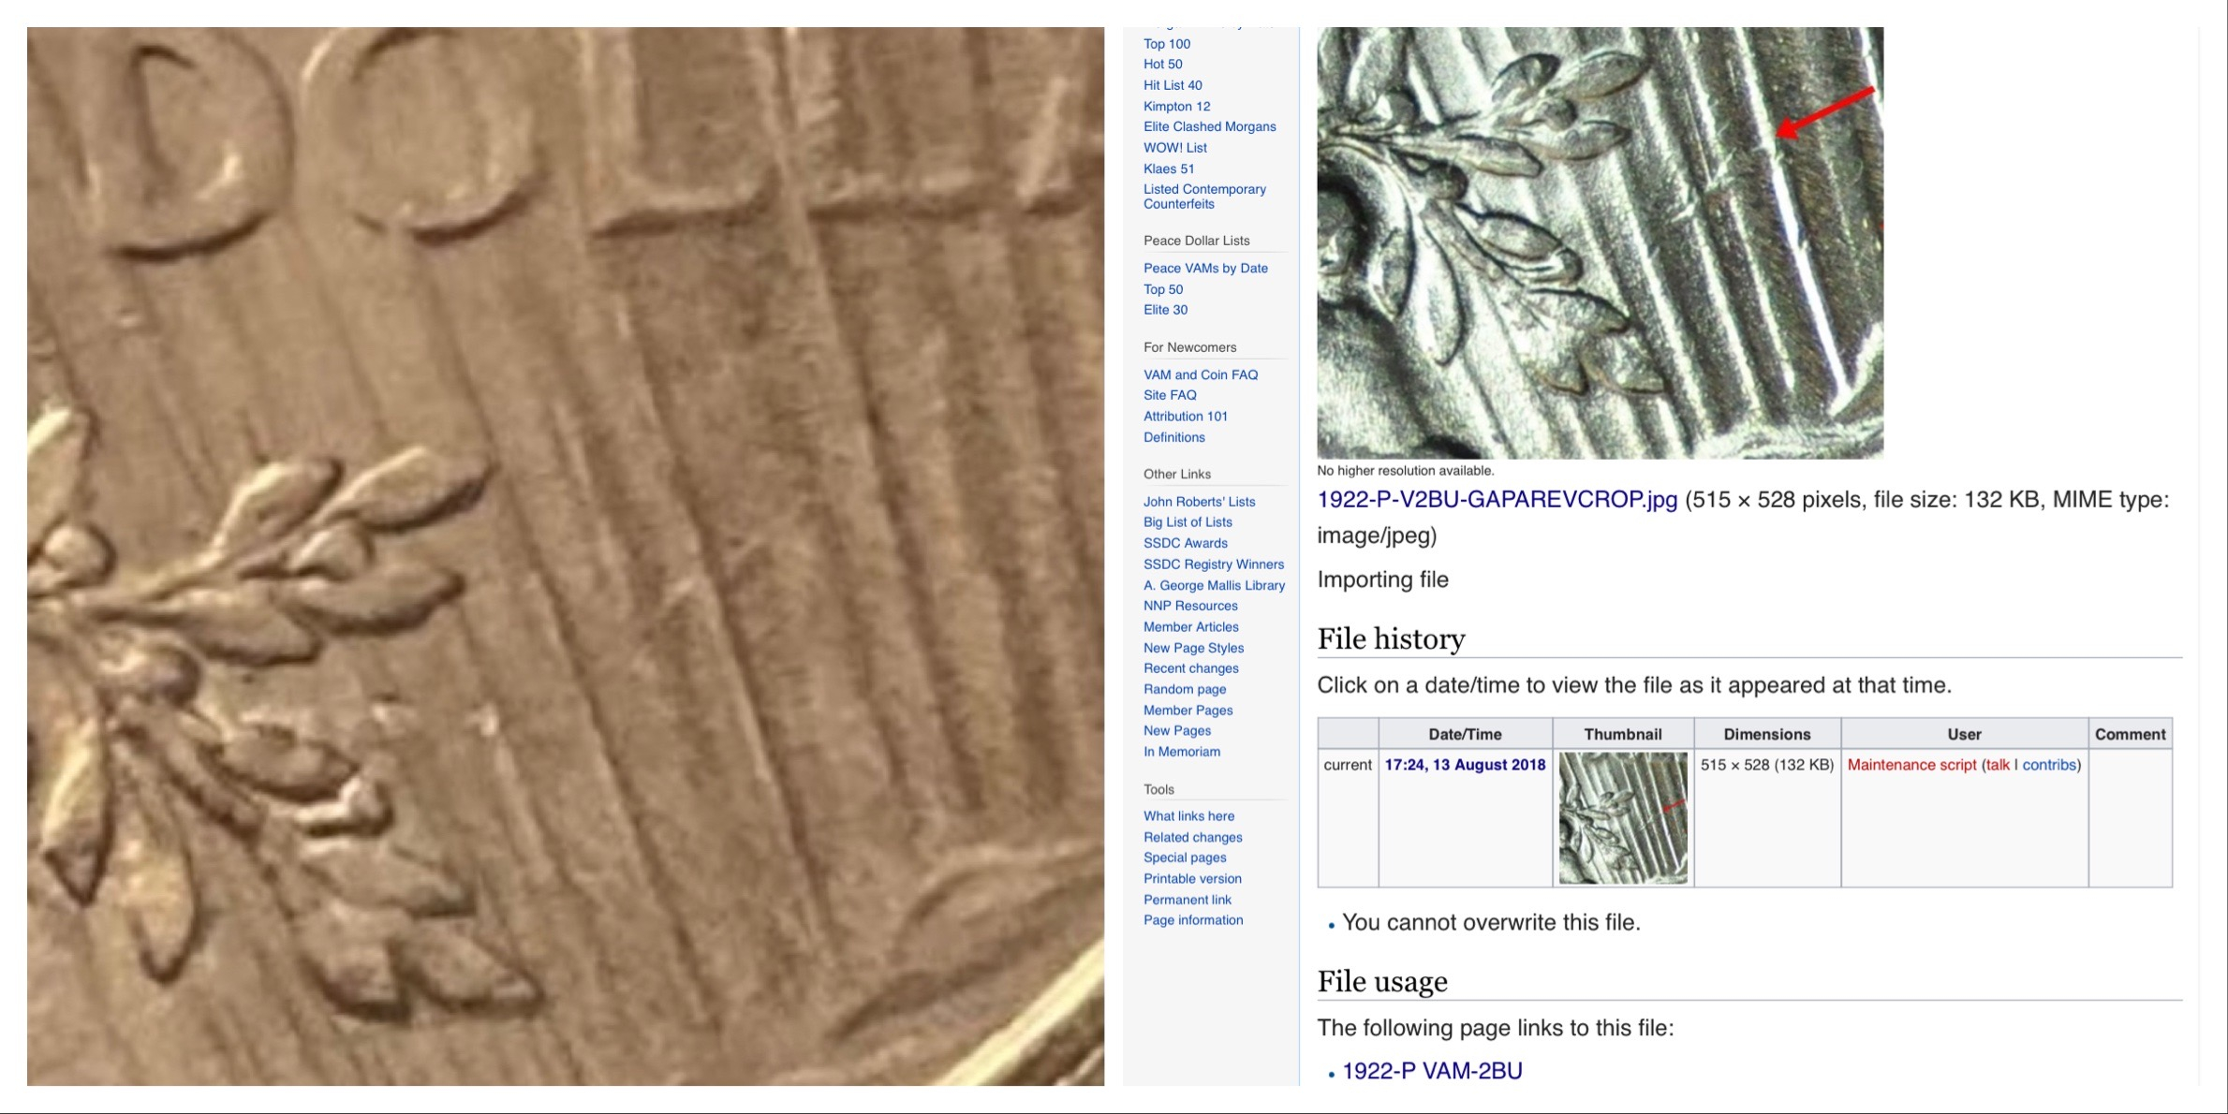The width and height of the screenshot is (2228, 1114).
Task: Select the Tools sidebar heading
Action: click(x=1158, y=790)
